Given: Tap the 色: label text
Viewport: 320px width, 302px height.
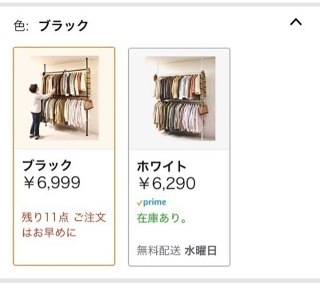Looking at the screenshot, I should pyautogui.click(x=21, y=26).
